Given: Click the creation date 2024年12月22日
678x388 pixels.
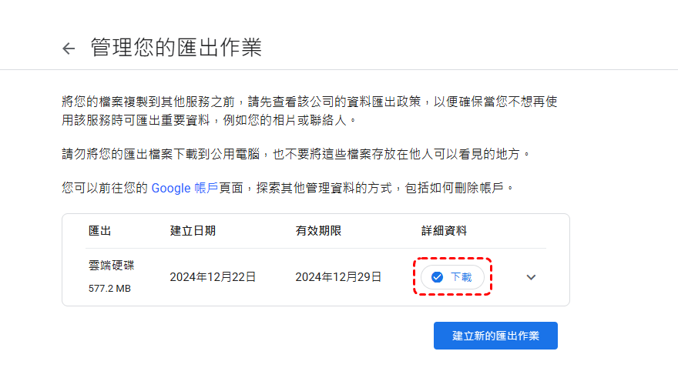Looking at the screenshot, I should tap(213, 277).
